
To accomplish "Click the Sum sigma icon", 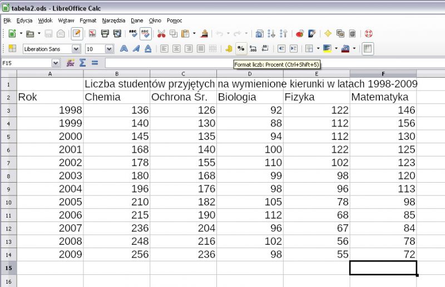I will [x=83, y=63].
